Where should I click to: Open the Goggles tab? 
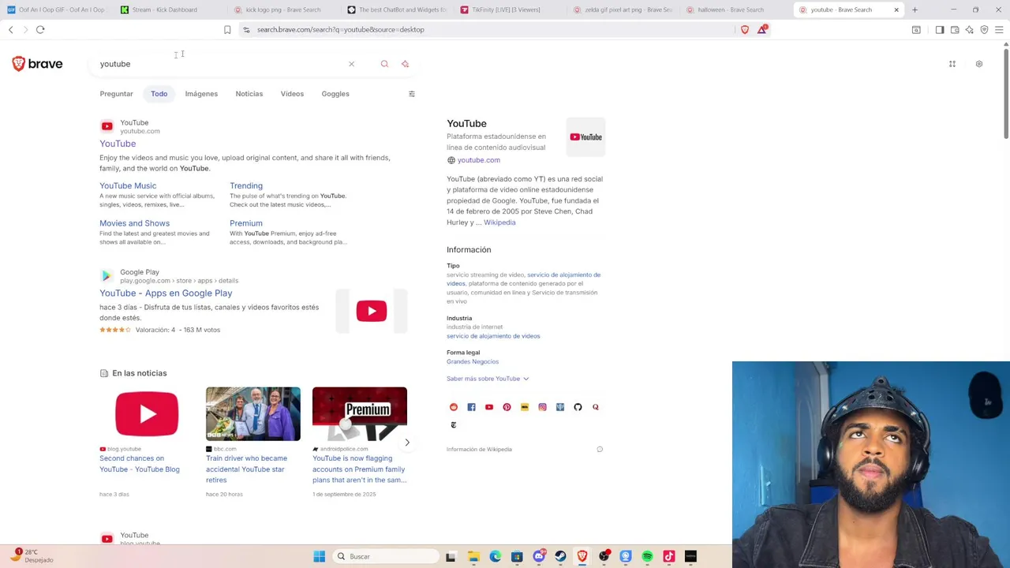click(x=335, y=94)
